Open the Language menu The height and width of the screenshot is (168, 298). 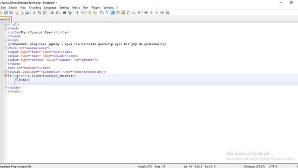tap(50, 7)
